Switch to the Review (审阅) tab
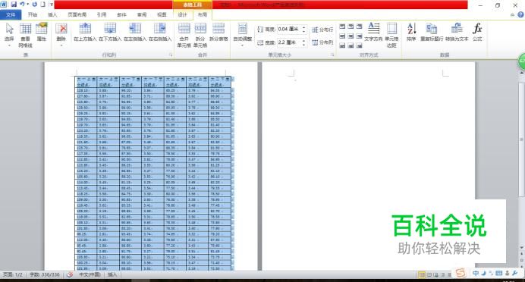 pos(142,14)
